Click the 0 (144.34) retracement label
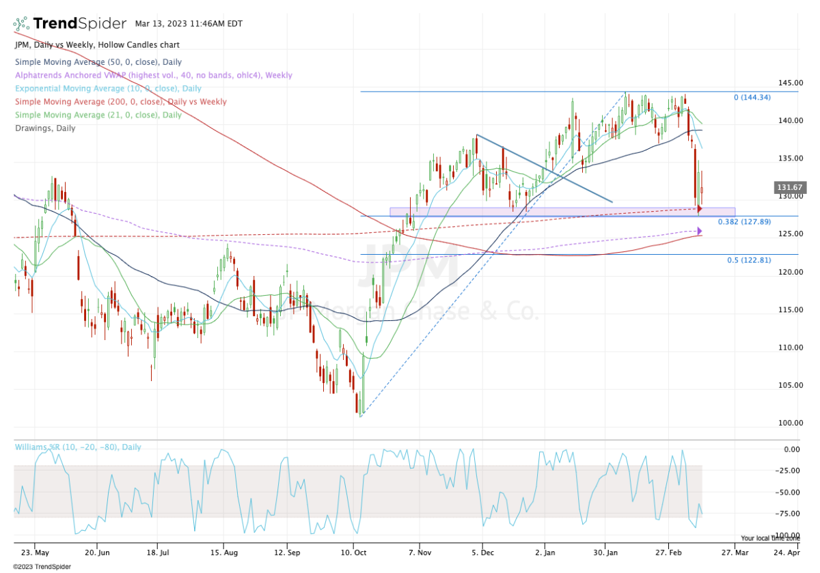Screen dimensions: 820x573 [x=752, y=97]
